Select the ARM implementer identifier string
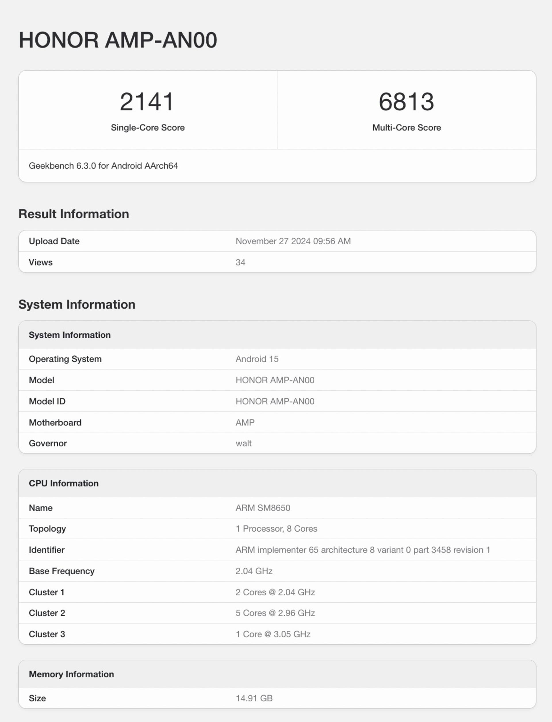The height and width of the screenshot is (722, 552). point(363,550)
